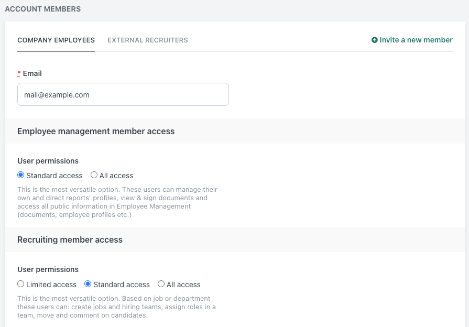Choose All access radio under Employee management
Viewport: 469px width, 327px height.
(x=94, y=175)
